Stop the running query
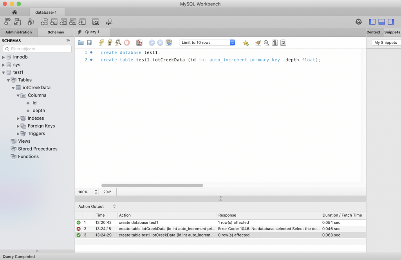401x260 pixels. click(126, 43)
